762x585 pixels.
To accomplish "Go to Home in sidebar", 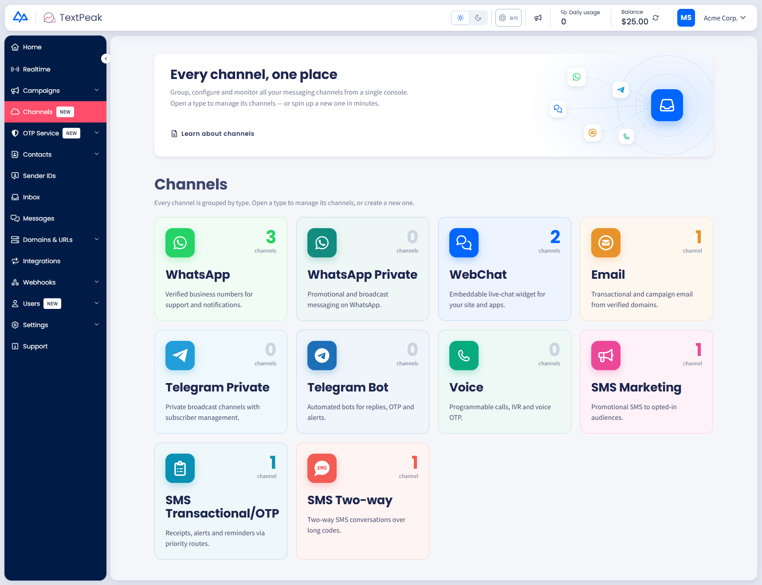I will 55,47.
